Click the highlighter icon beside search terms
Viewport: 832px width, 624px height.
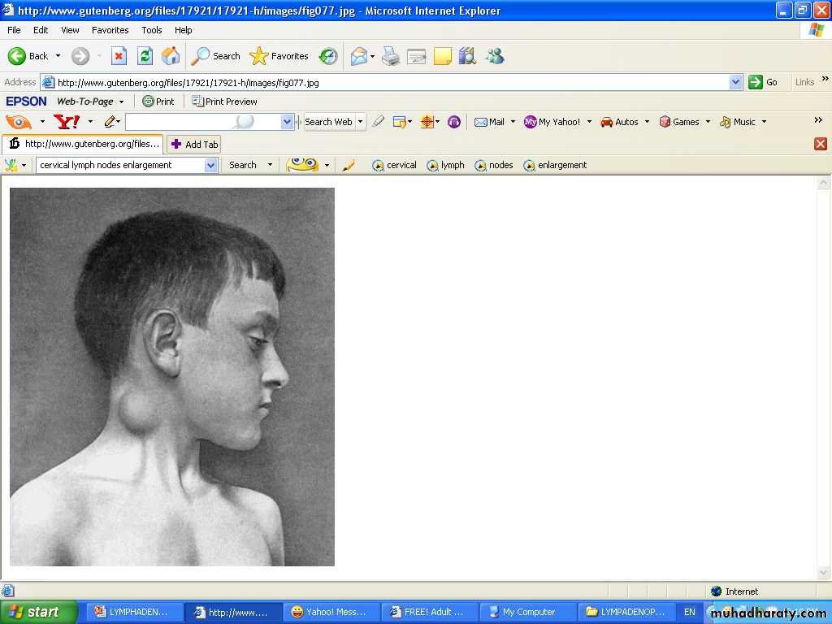coord(349,165)
